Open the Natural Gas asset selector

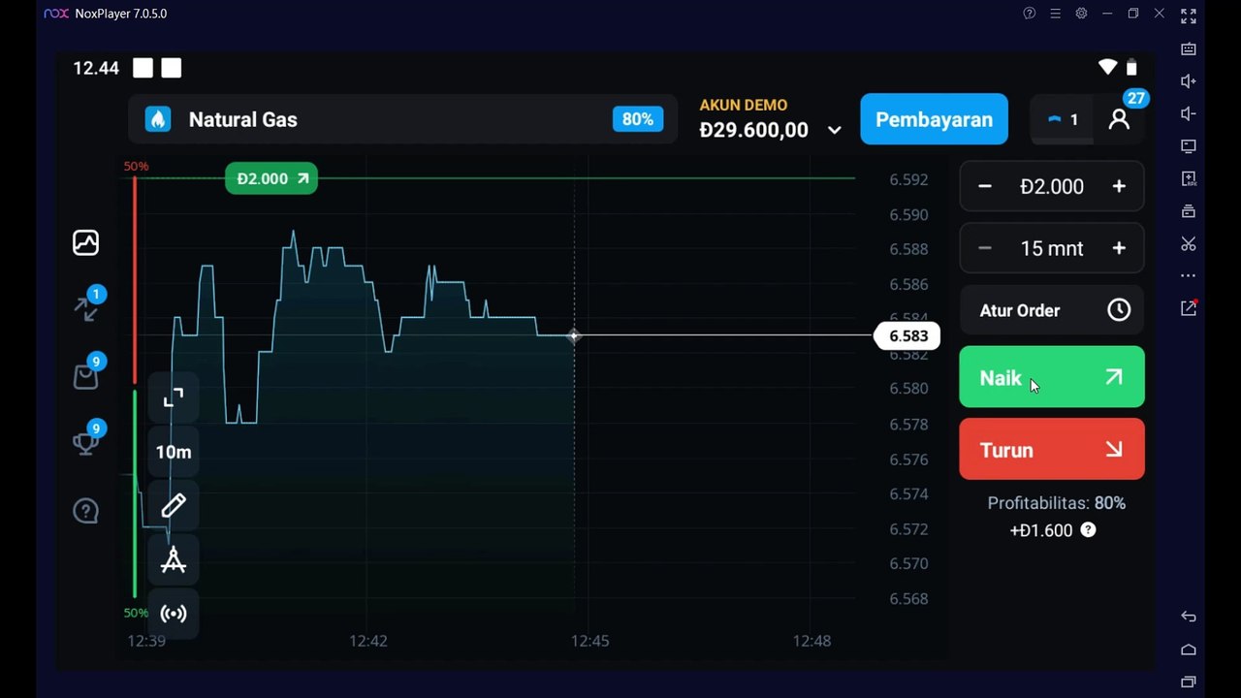(402, 119)
